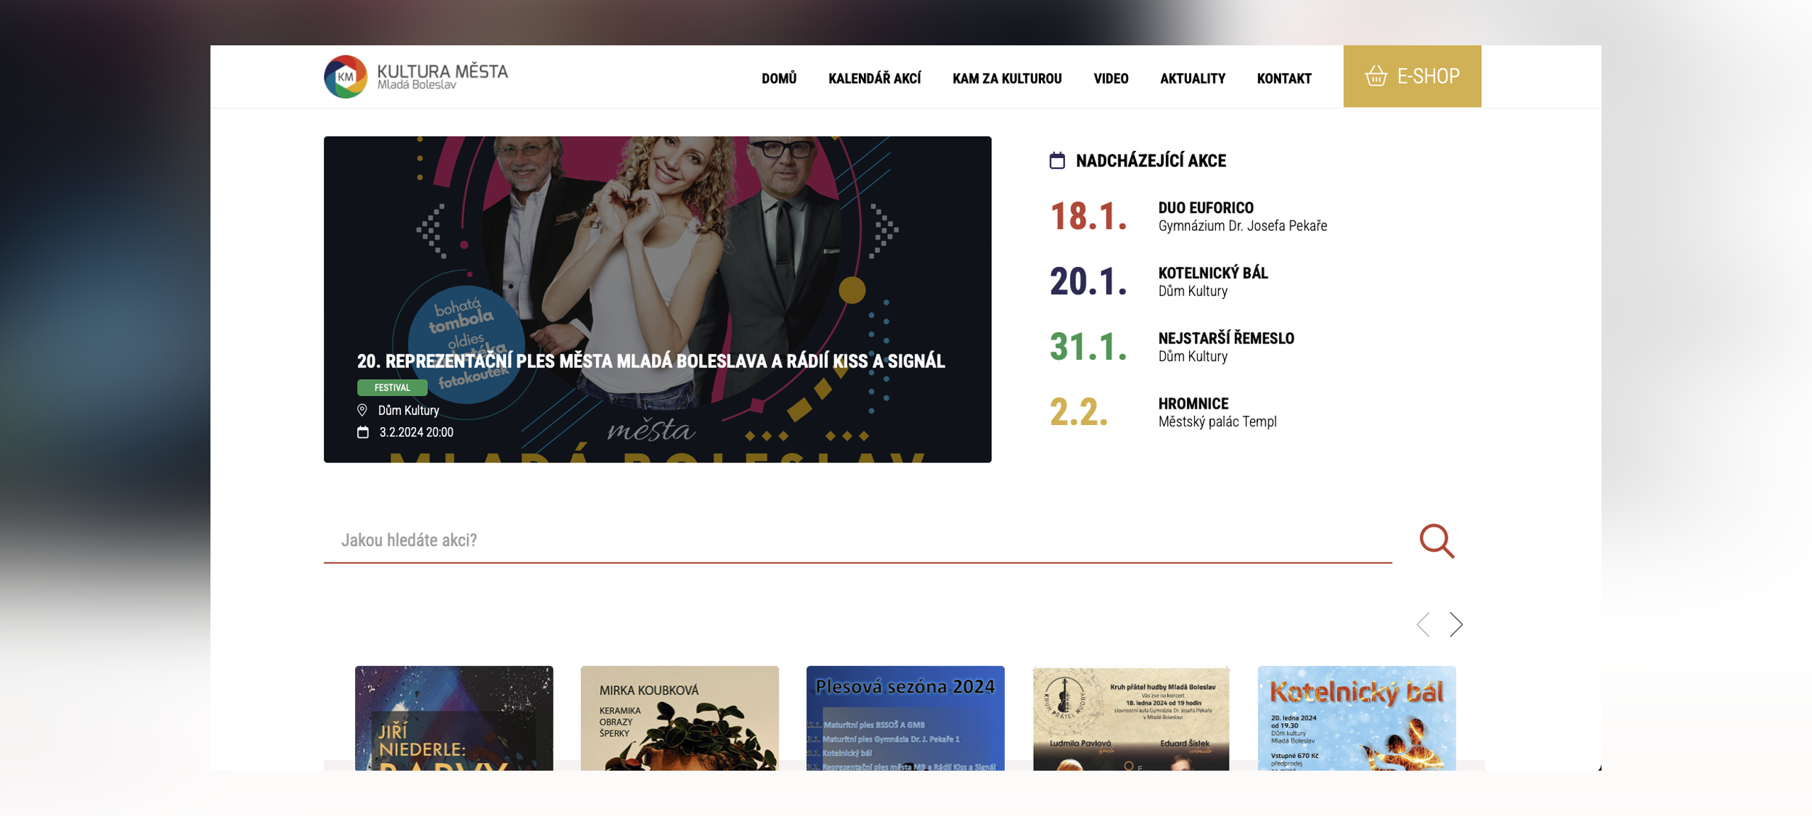Image resolution: width=1812 pixels, height=816 pixels.
Task: Open the AKTUALITY menu item
Action: click(1192, 79)
